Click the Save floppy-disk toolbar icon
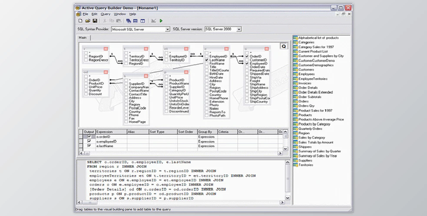Screen dimensions: 427x216 coord(95,20)
